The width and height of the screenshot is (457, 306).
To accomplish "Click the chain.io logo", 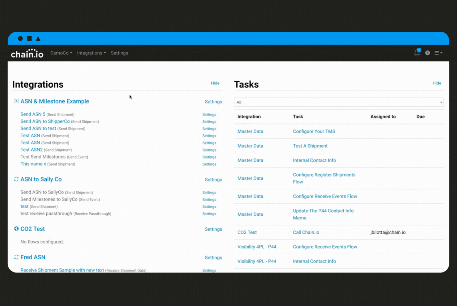I will point(27,53).
